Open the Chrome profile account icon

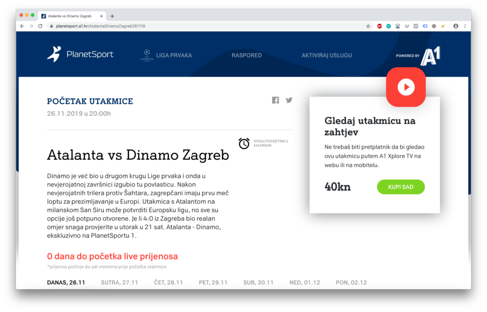pos(456,26)
